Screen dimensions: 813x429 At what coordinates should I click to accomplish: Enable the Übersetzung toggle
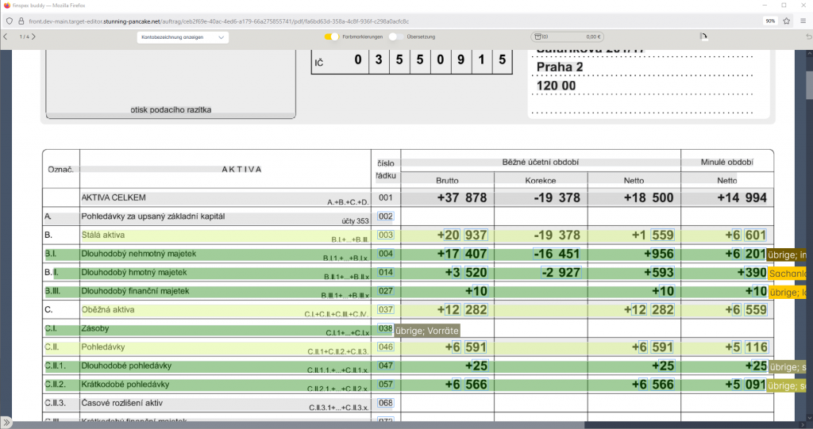pos(393,36)
